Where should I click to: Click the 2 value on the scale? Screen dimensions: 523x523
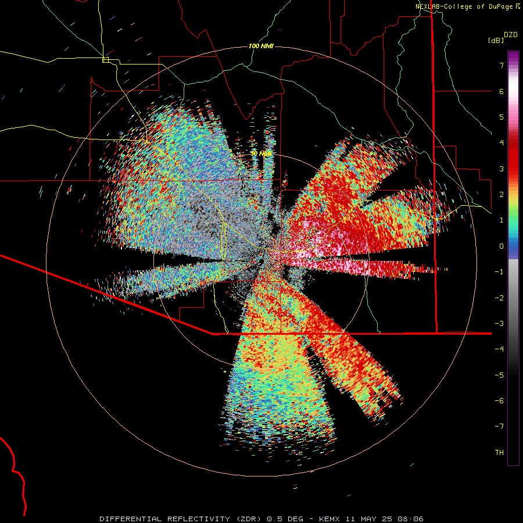point(501,195)
